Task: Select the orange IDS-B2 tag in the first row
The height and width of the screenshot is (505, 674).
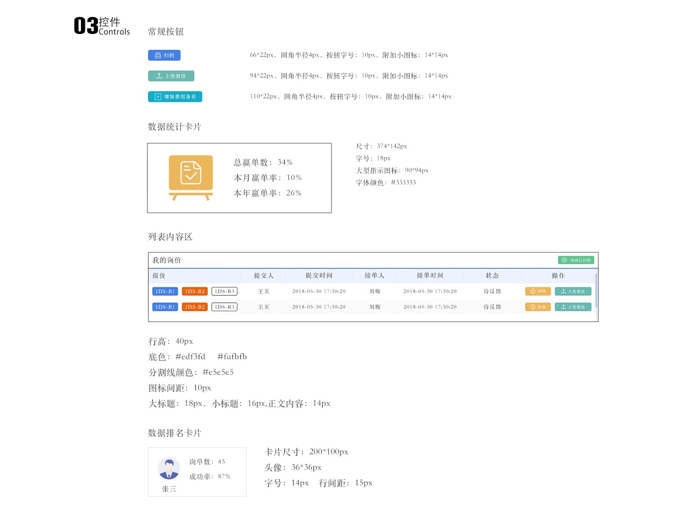Action: click(194, 291)
